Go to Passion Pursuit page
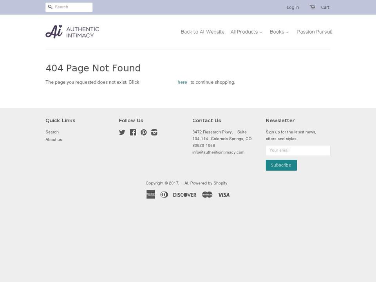 click(315, 32)
